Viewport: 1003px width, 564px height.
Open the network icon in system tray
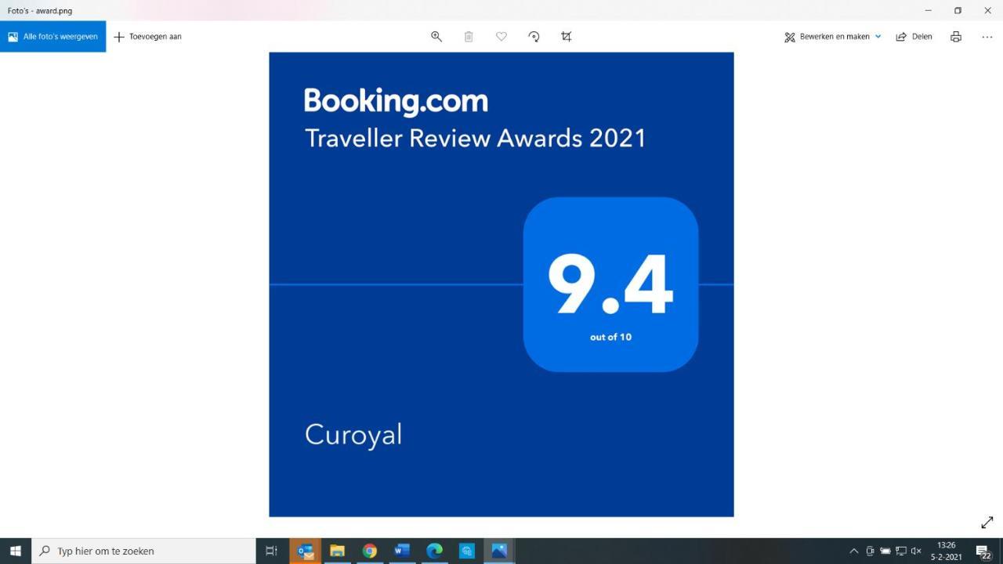click(x=901, y=551)
